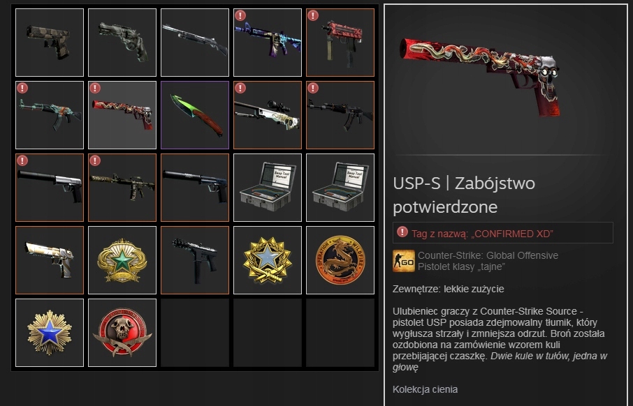Select the camo Glock pistol item
The width and height of the screenshot is (633, 406).
pyautogui.click(x=50, y=43)
